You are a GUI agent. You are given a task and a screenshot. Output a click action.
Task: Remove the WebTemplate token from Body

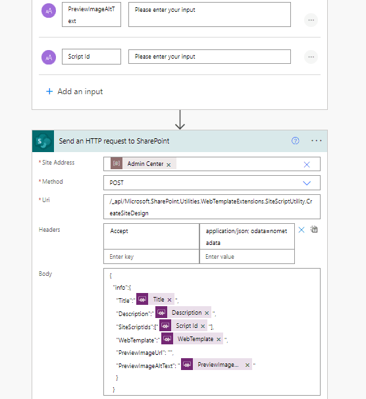click(x=219, y=340)
